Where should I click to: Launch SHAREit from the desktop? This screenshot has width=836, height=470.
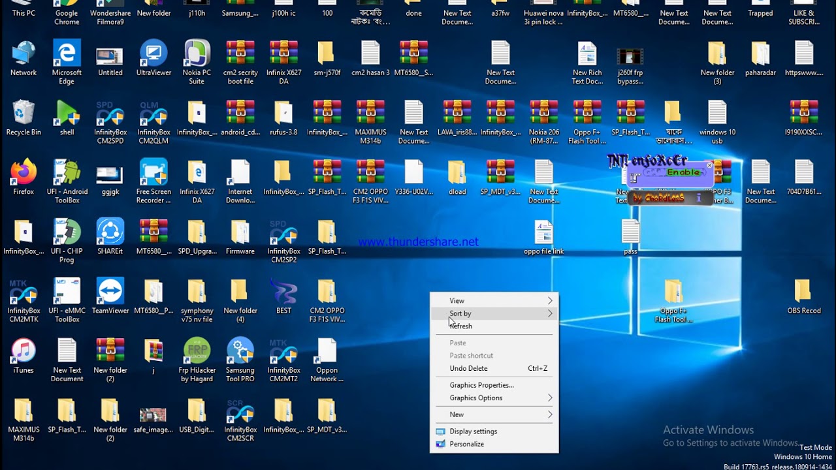[x=110, y=231]
